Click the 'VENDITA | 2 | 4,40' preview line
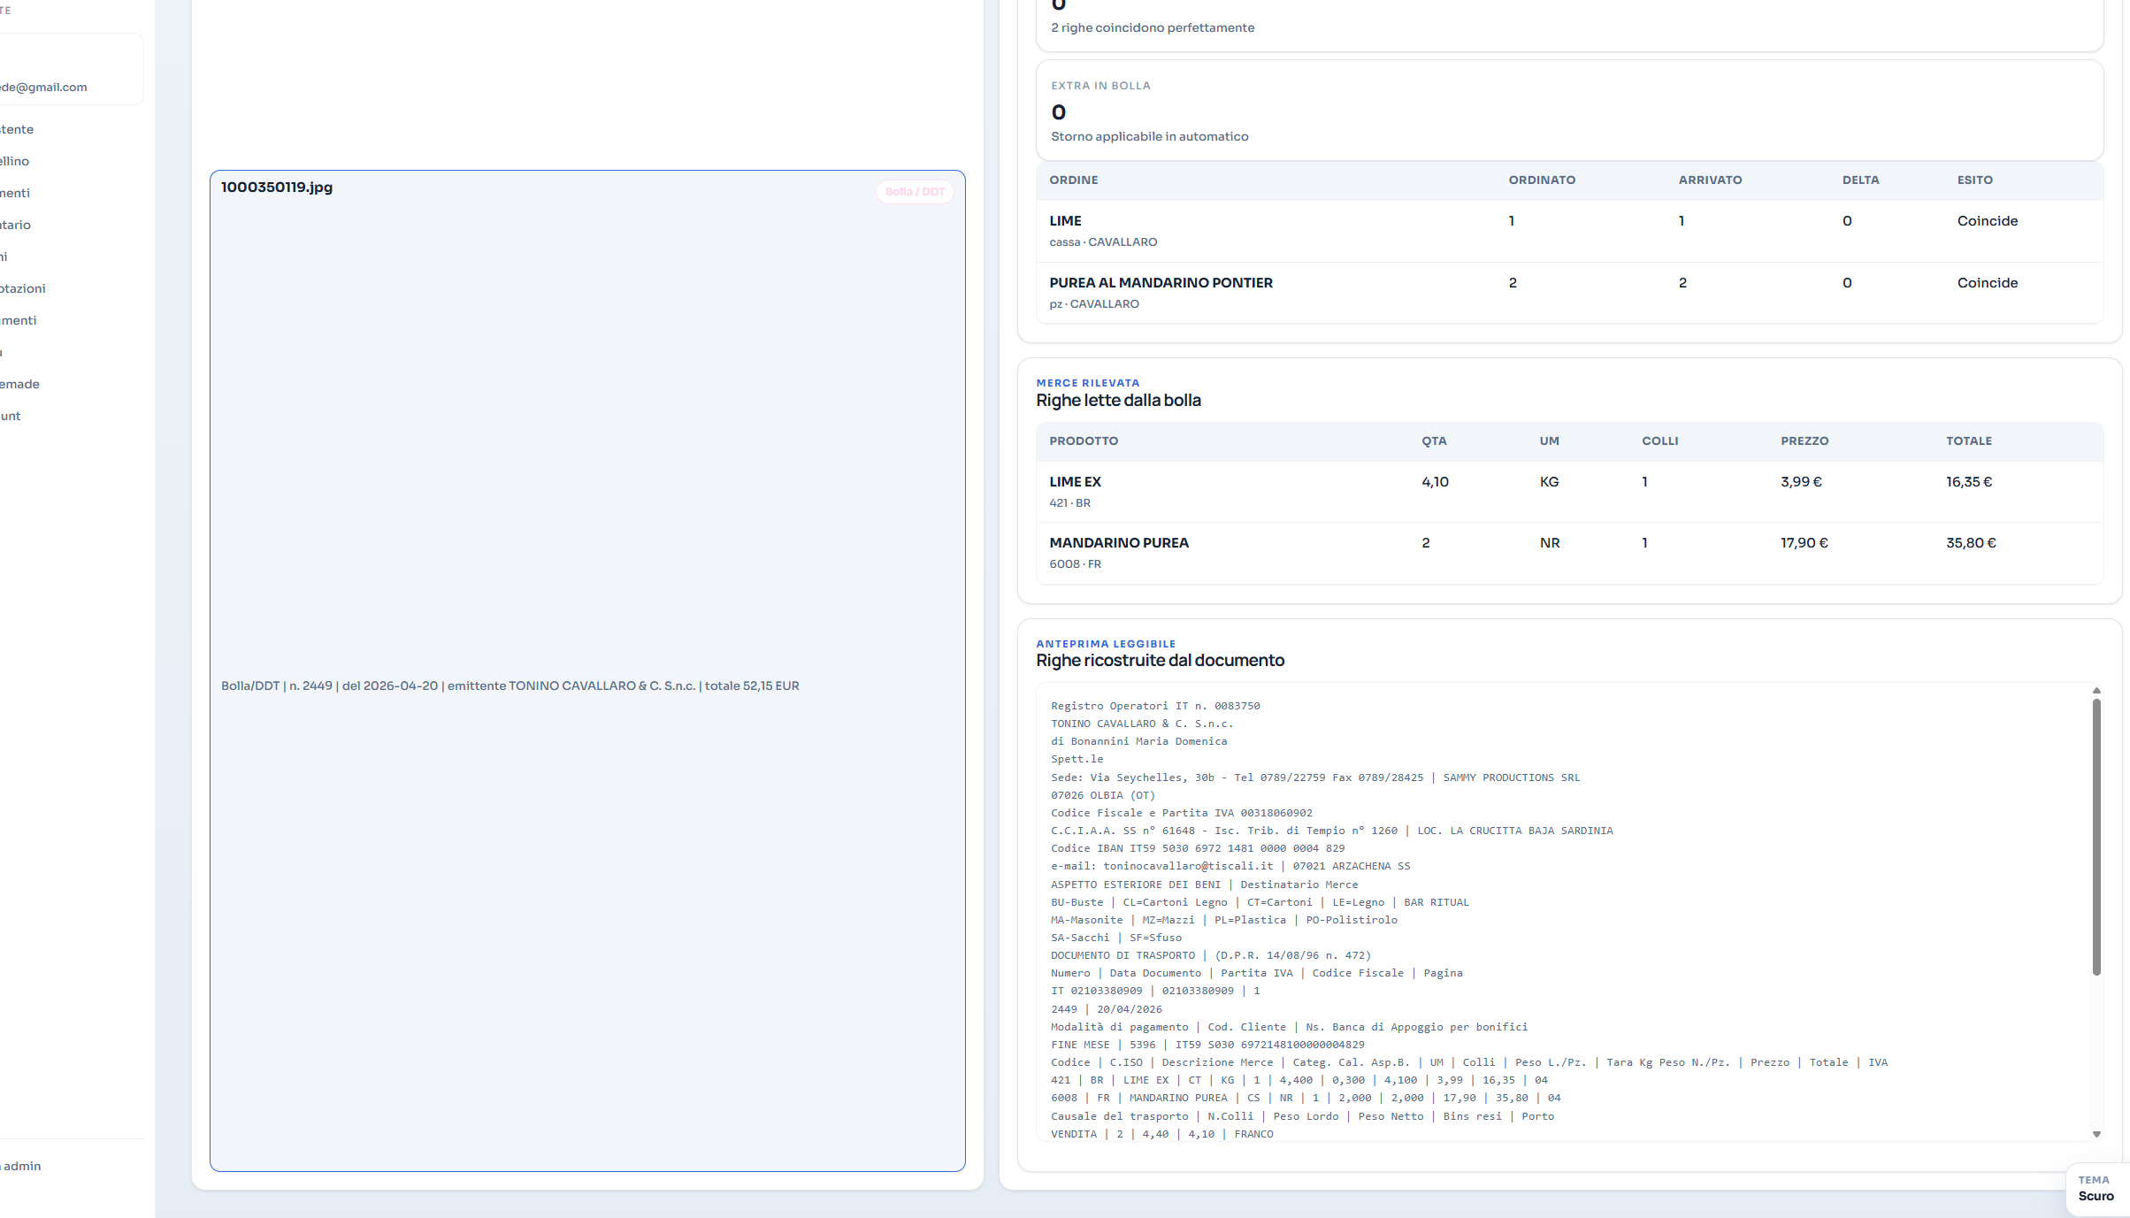This screenshot has width=2130, height=1218. coord(1162,1134)
